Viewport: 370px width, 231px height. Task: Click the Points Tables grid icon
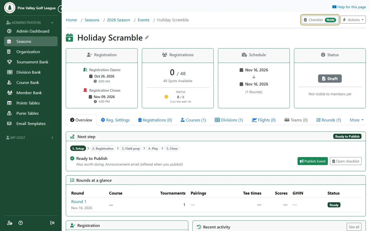(9, 103)
